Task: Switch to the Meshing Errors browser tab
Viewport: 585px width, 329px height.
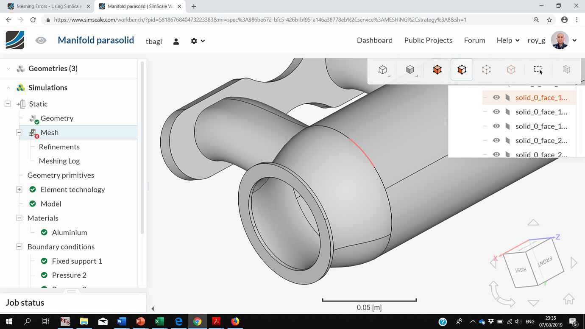Action: tap(47, 7)
